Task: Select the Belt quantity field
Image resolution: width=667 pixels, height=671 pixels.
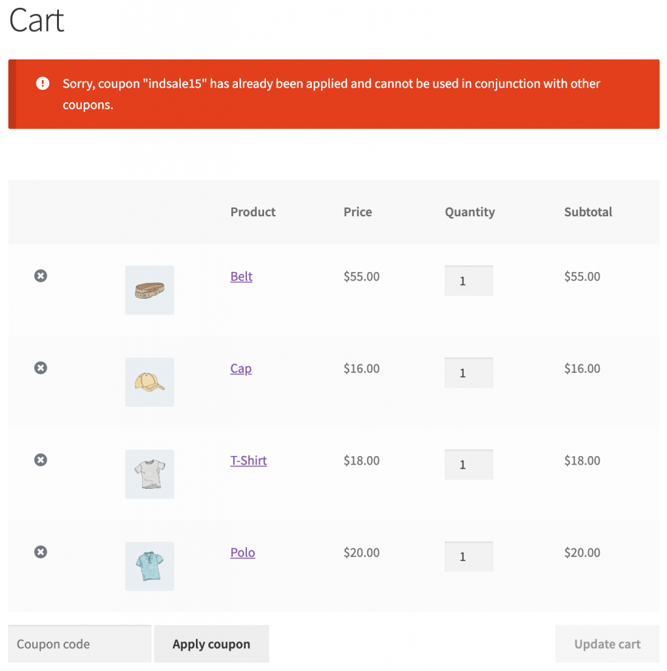Action: 468,280
